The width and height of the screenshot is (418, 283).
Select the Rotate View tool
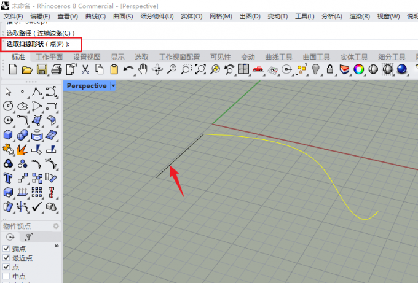[x=157, y=69]
